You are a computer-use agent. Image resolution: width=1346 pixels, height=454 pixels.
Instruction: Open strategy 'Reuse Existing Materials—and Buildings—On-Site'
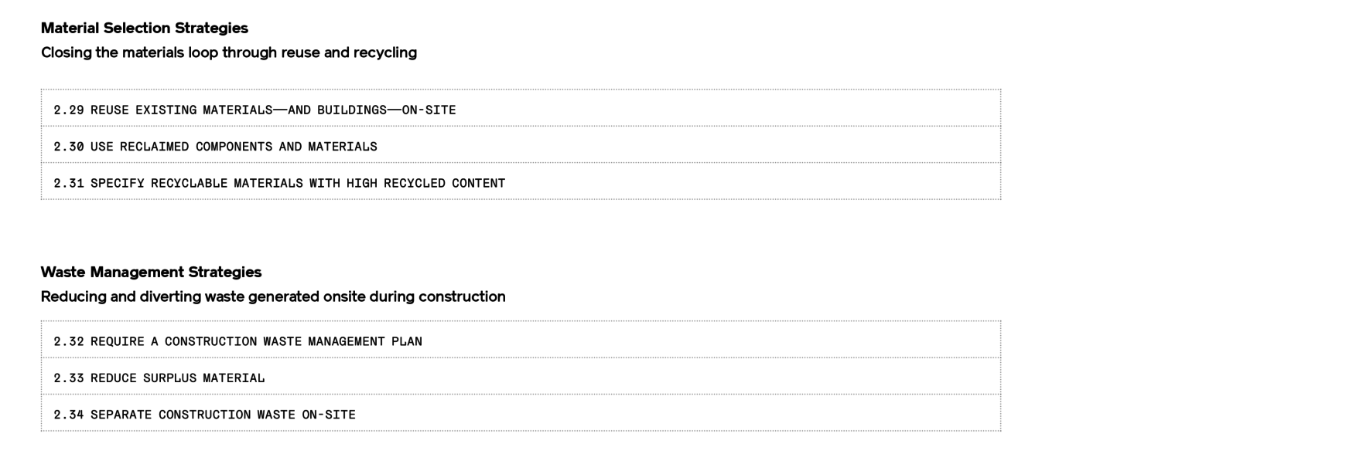(521, 108)
